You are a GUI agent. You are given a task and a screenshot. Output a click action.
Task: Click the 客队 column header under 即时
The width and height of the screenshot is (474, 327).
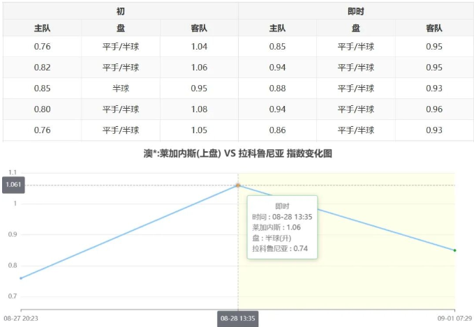pos(434,29)
